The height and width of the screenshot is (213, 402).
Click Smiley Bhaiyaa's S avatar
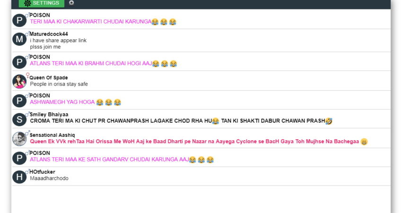19,120
